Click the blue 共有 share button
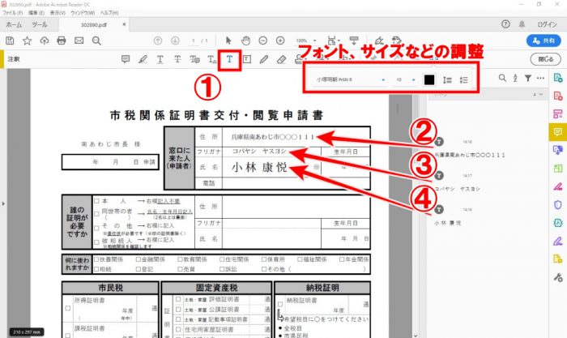This screenshot has width=567, height=338. pos(544,41)
